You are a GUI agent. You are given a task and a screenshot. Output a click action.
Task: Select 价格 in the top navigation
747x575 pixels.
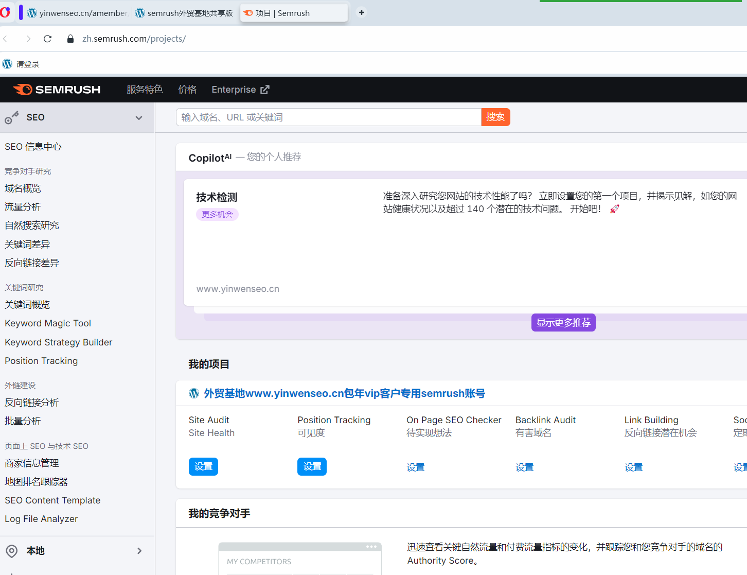[x=187, y=89]
